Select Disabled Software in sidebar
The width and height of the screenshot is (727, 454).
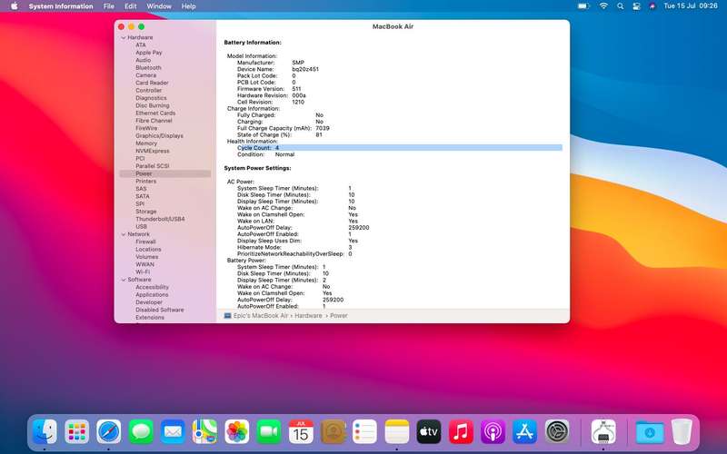click(160, 310)
